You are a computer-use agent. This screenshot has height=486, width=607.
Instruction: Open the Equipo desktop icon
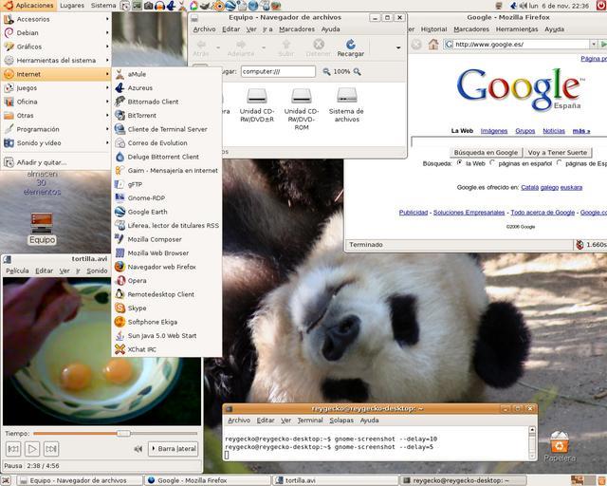coord(41,224)
